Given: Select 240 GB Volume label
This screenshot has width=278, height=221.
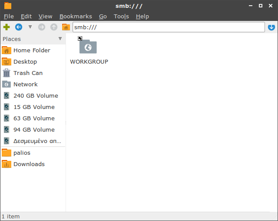Looking at the screenshot, I should [x=36, y=96].
